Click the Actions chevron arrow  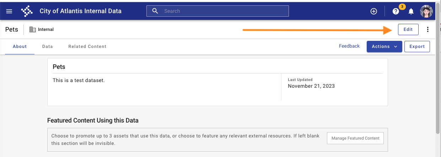tap(396, 47)
